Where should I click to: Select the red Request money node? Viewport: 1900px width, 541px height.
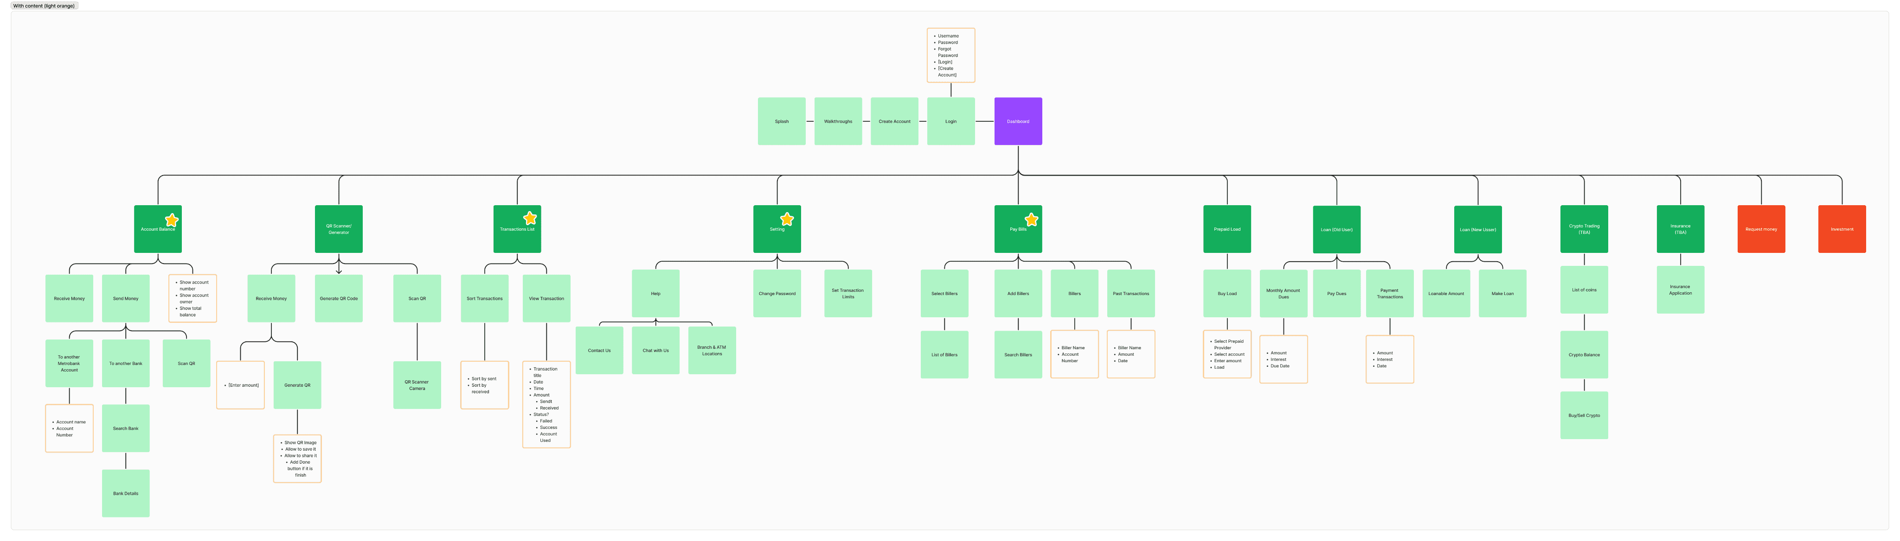pos(1760,229)
